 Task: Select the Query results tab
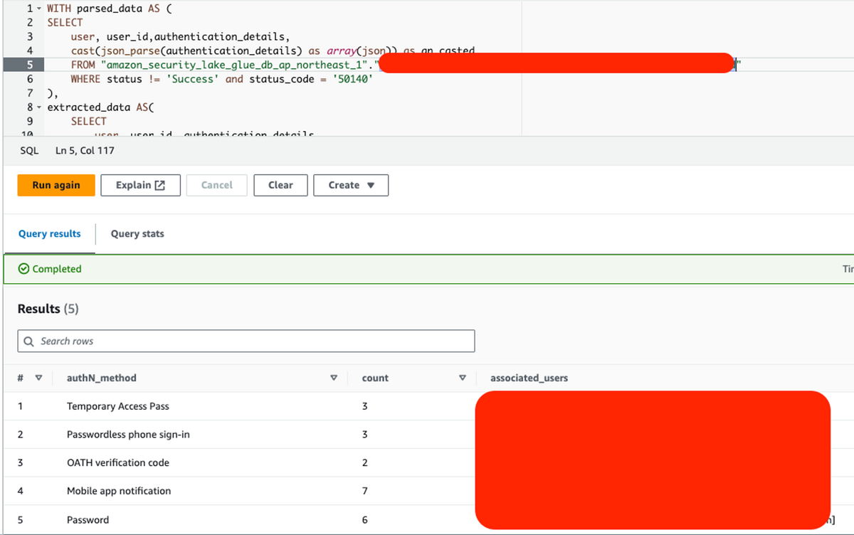tap(50, 233)
